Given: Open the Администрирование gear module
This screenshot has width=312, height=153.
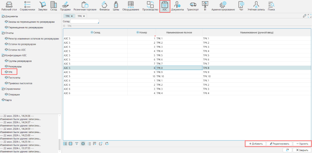Looking at the screenshot, I should pyautogui.click(x=223, y=6).
